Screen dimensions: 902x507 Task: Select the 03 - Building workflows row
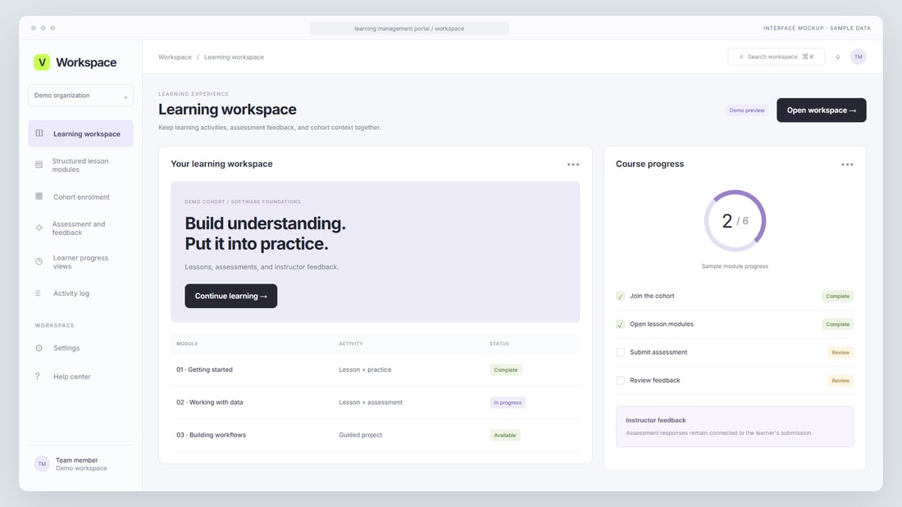375,435
